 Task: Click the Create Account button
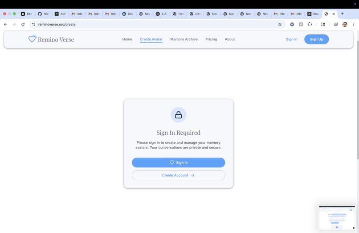[x=178, y=175]
